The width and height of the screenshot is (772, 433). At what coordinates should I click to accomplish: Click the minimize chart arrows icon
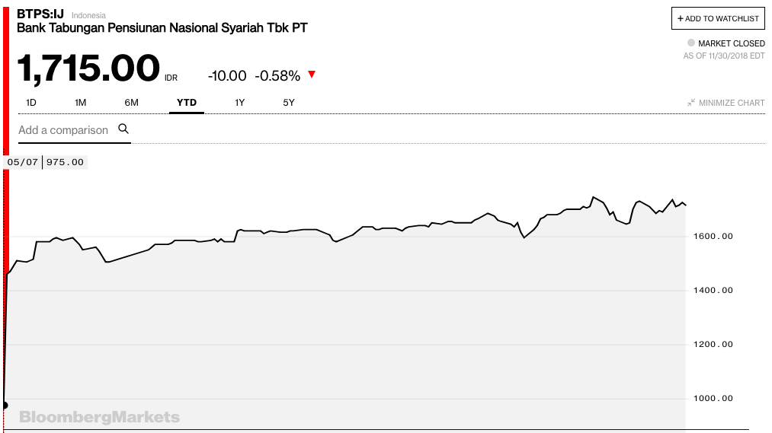pos(690,103)
